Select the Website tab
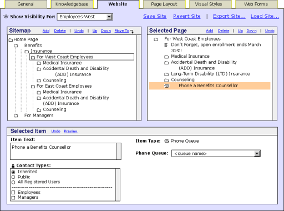This screenshot has height=211, width=284. 118,4
